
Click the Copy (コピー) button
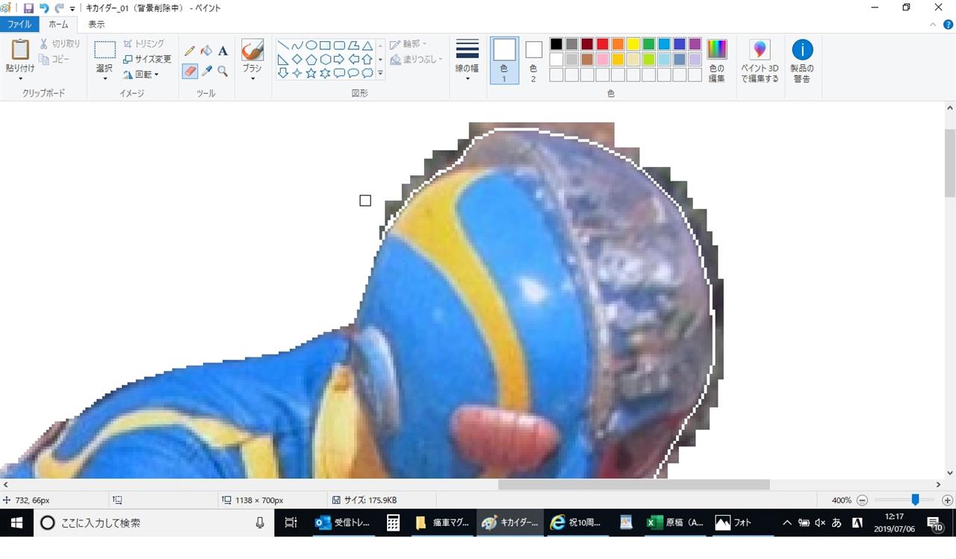(x=55, y=60)
